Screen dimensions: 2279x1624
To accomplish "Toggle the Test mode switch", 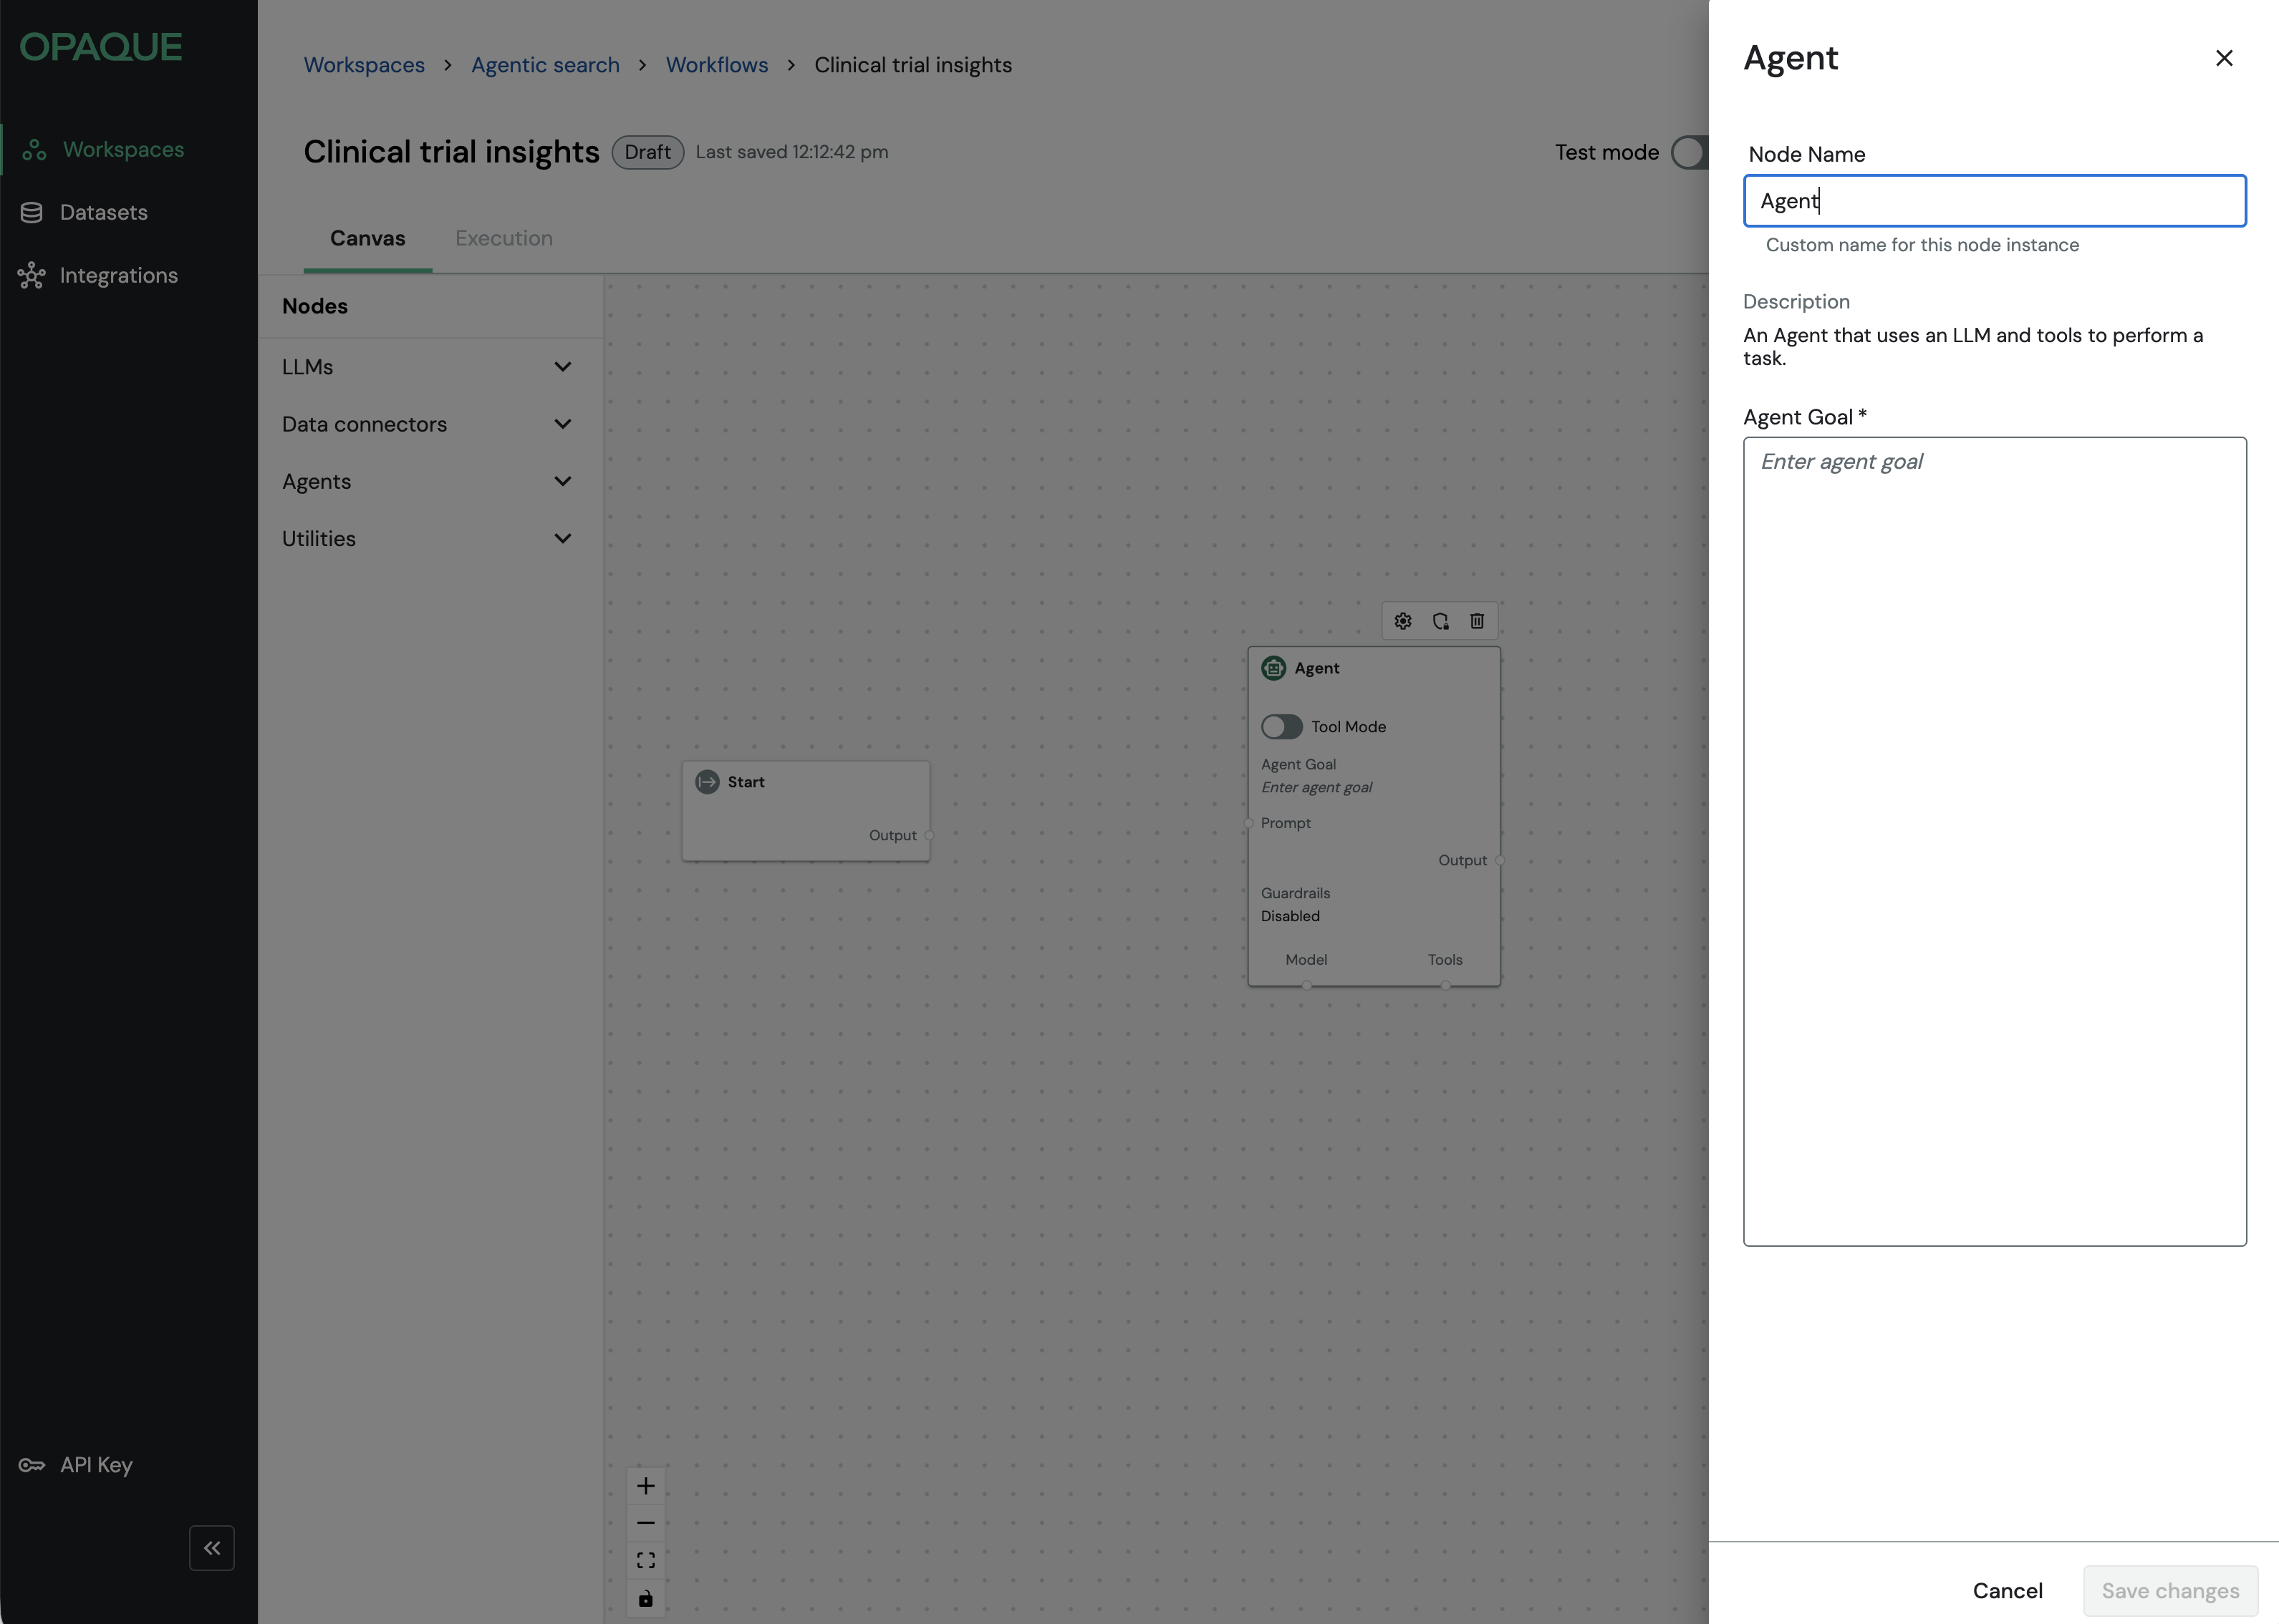I will coord(1692,152).
